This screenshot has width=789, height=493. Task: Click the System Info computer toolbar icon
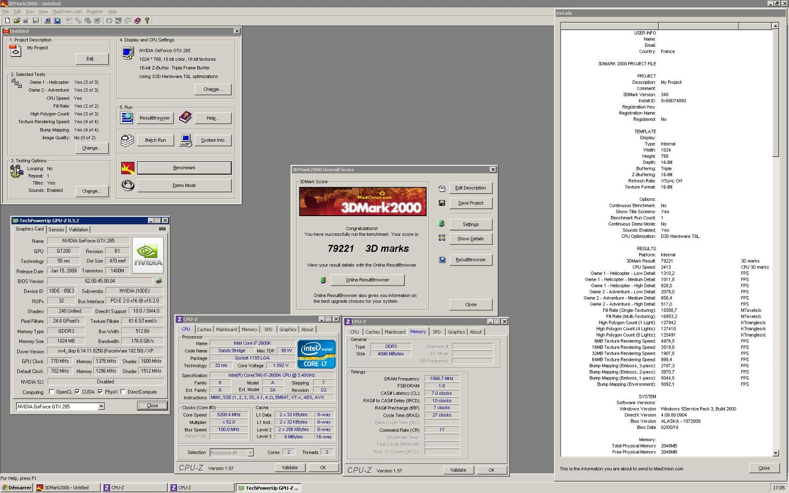click(47, 21)
